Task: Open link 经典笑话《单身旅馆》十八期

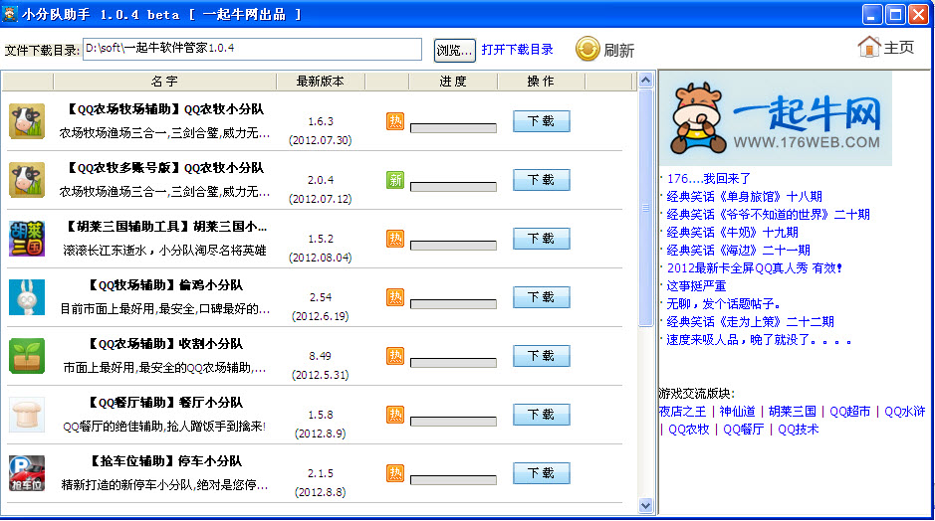Action: click(x=744, y=197)
